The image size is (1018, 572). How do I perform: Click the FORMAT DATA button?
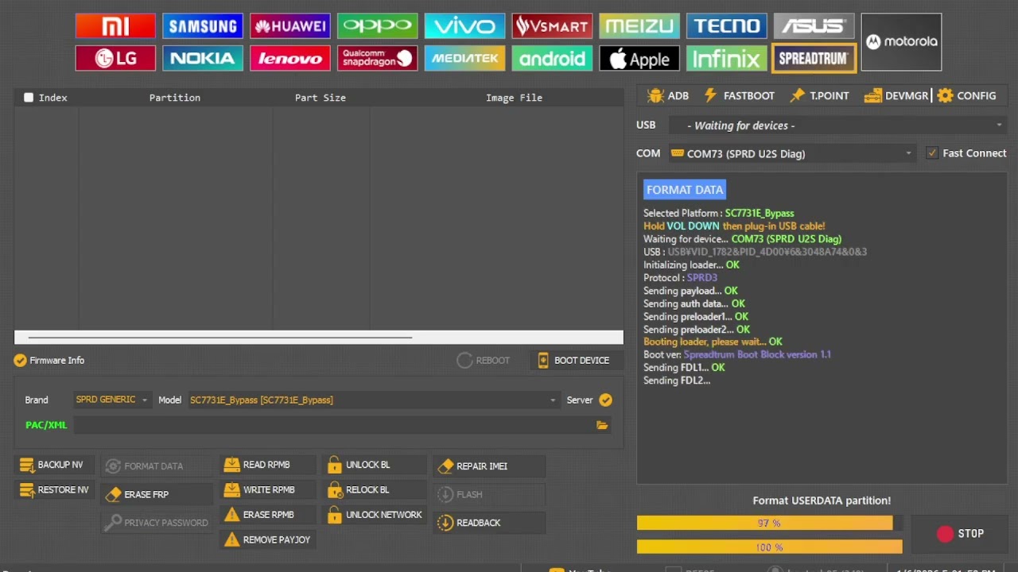(157, 466)
